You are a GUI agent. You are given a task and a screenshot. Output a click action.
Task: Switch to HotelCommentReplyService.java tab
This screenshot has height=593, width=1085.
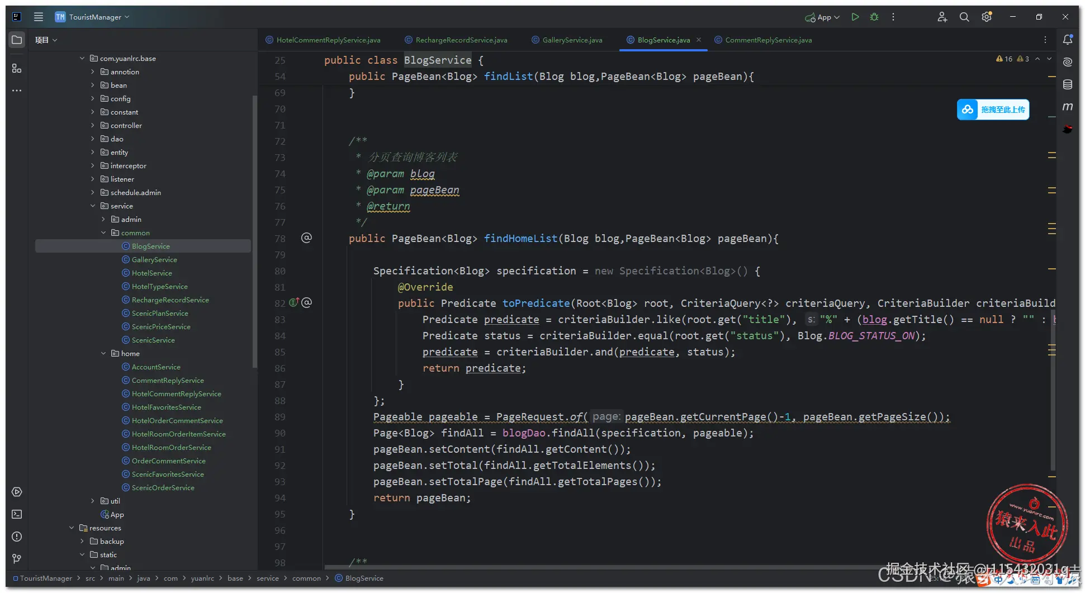click(x=323, y=40)
